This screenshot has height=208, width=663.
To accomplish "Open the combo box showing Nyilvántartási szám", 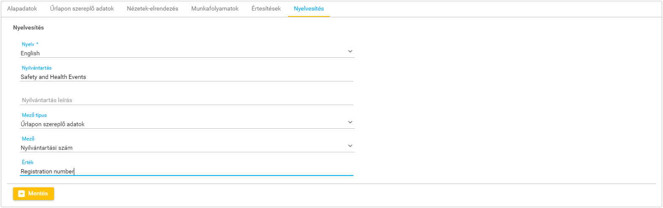I will click(x=181, y=148).
